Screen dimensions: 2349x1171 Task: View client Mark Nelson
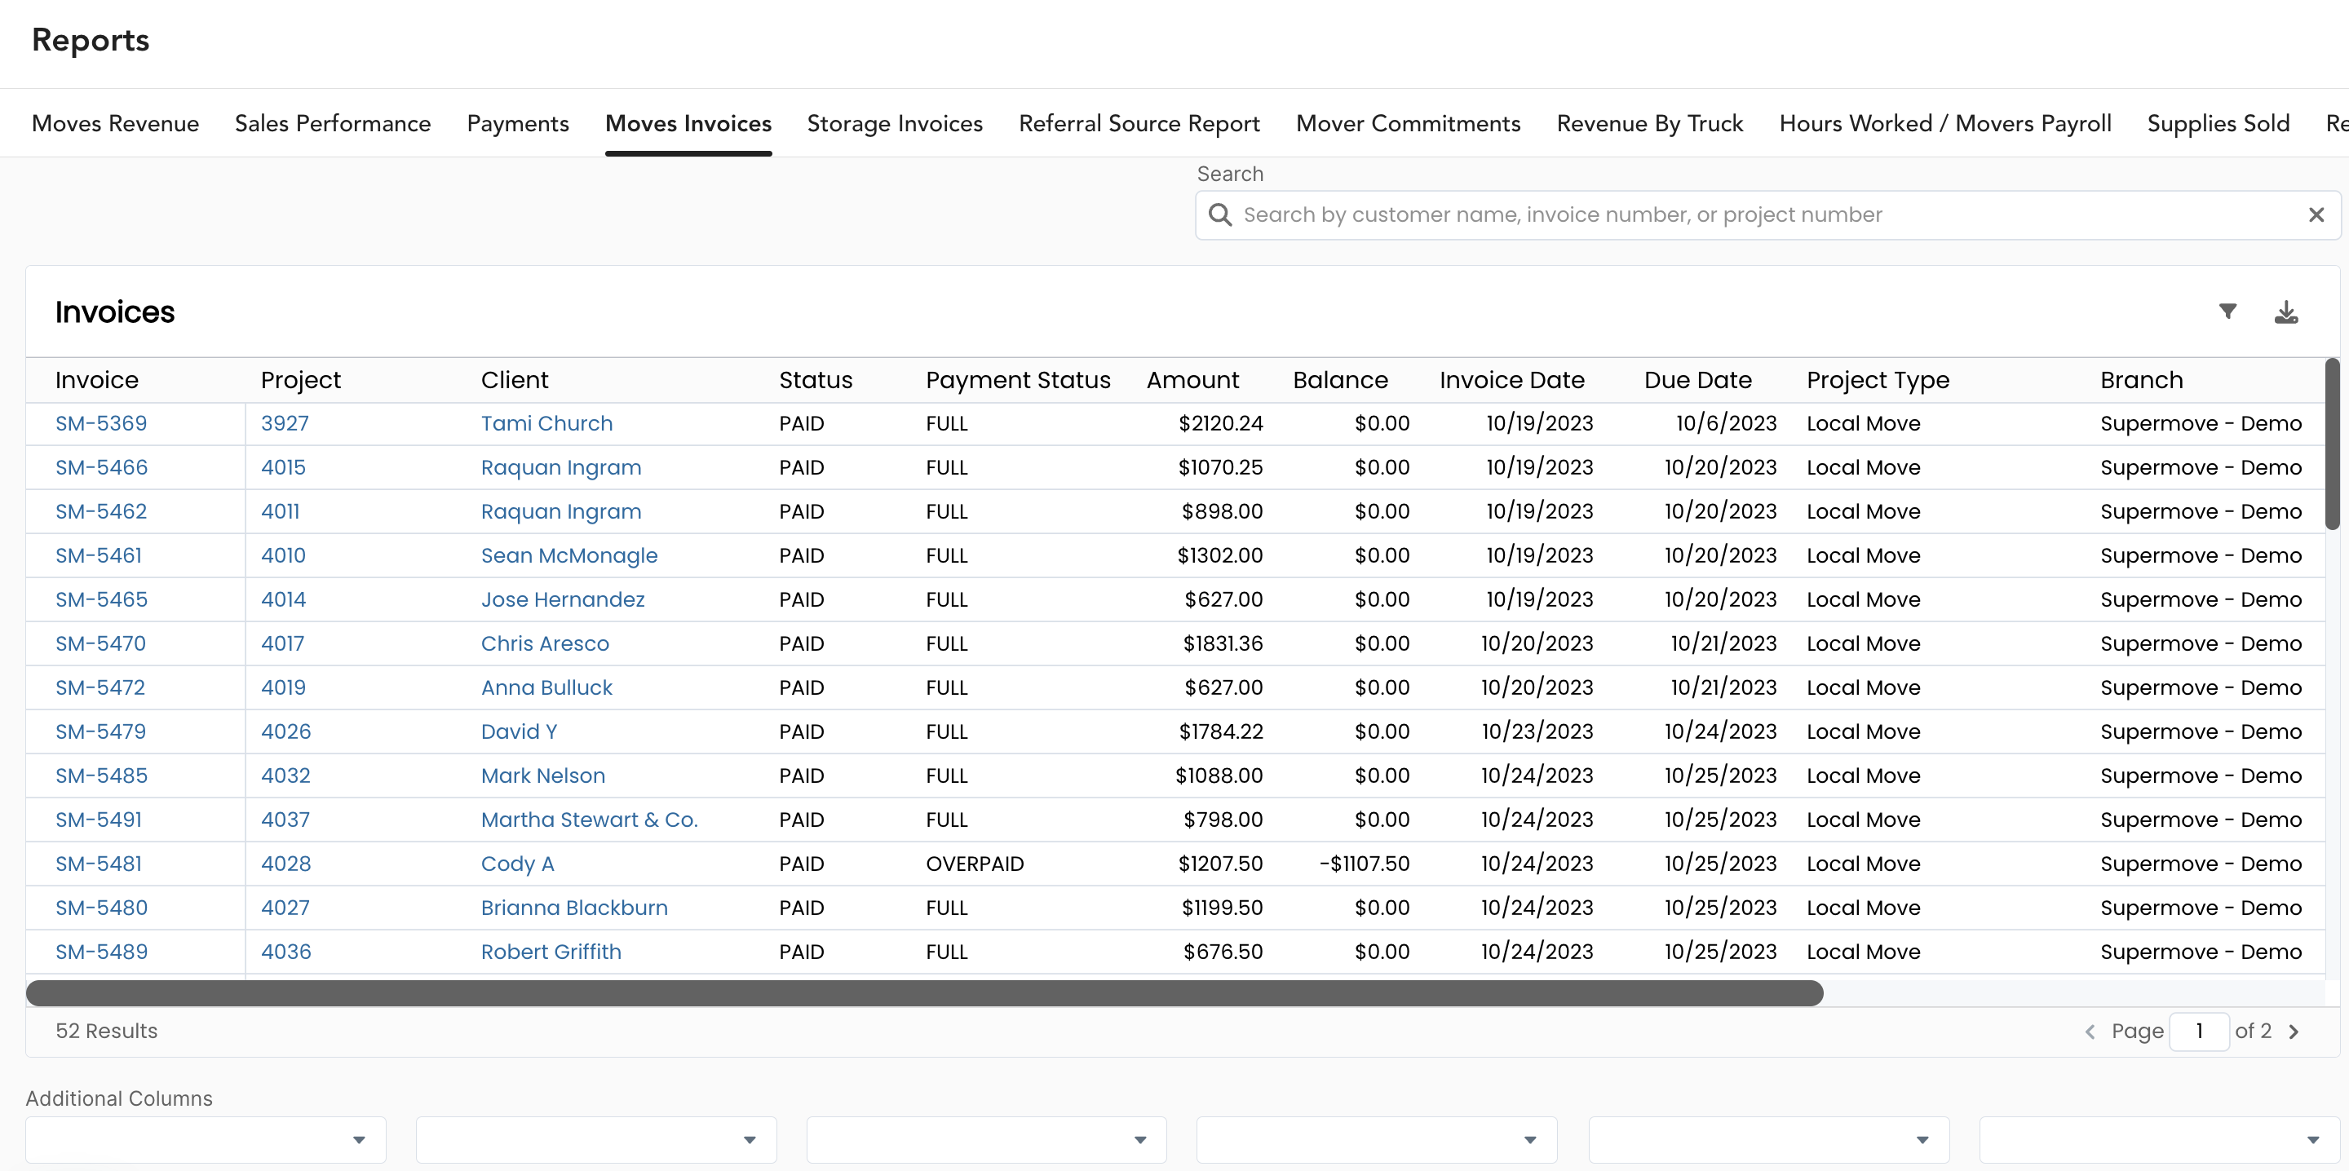(x=542, y=776)
